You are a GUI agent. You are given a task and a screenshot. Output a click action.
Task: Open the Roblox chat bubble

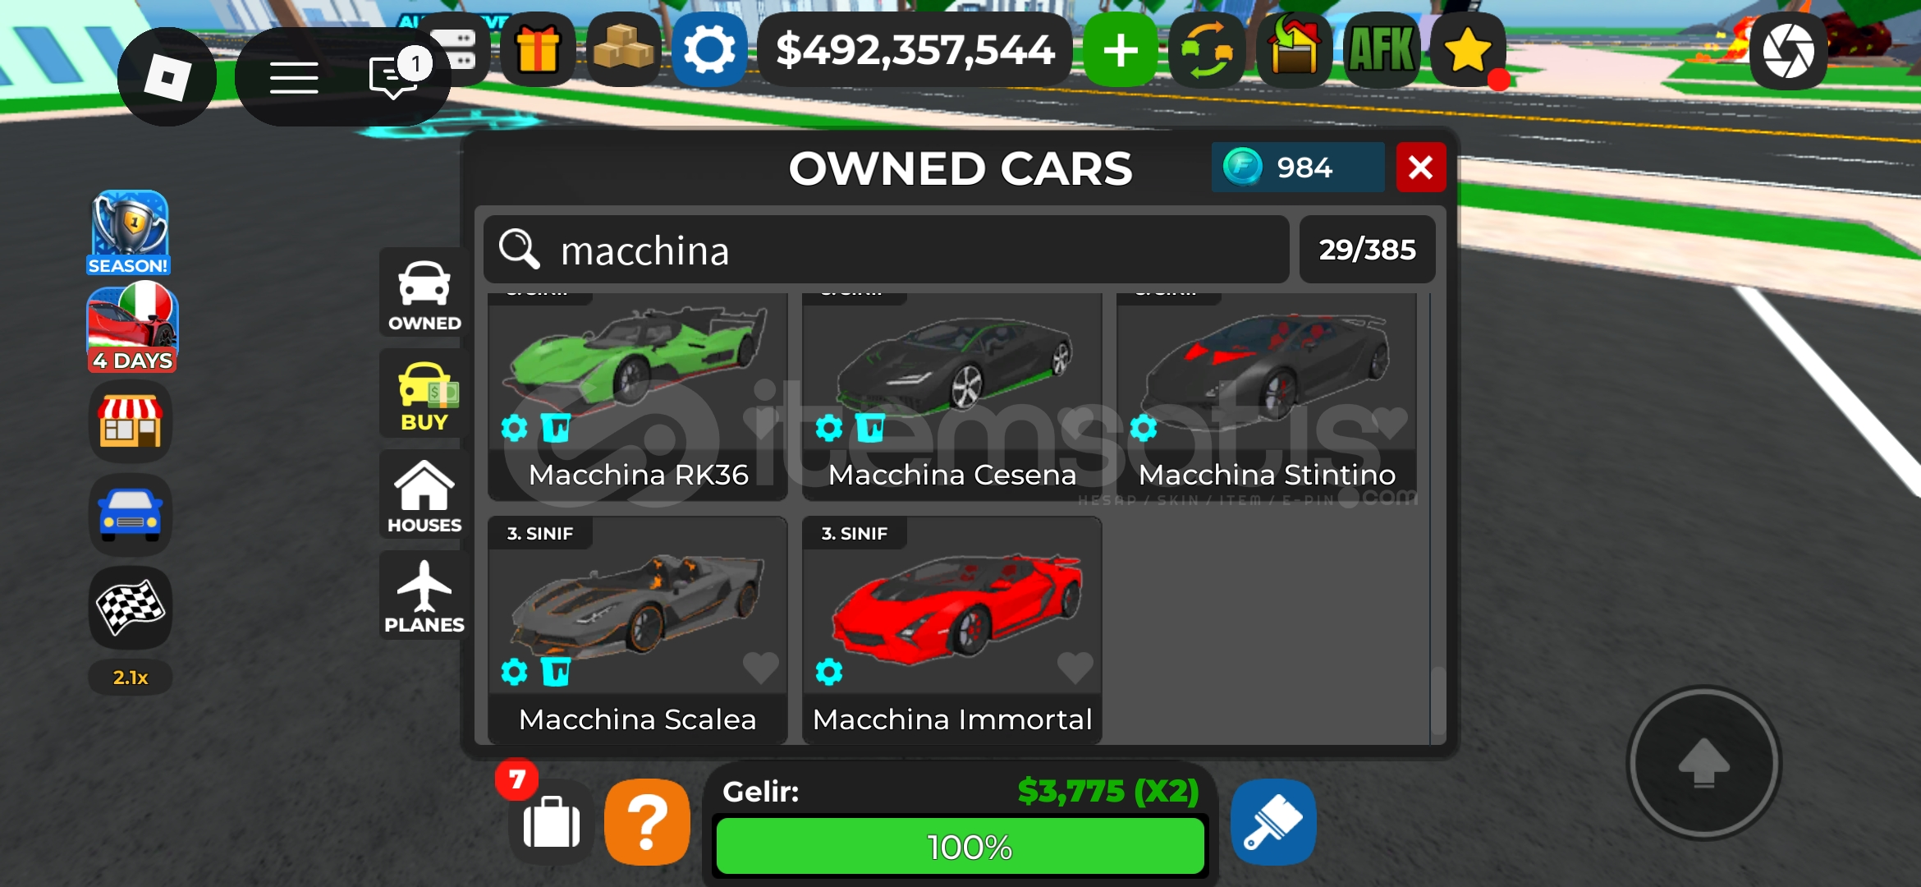tap(393, 78)
